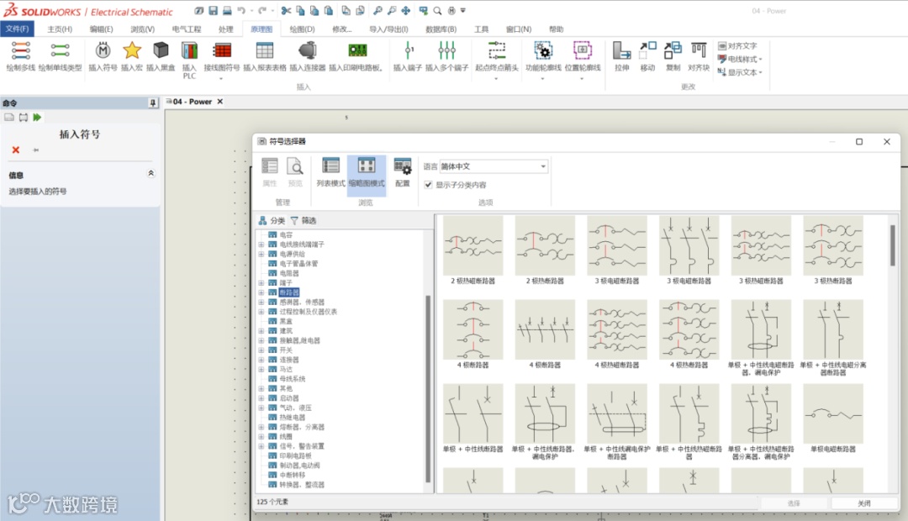Image resolution: width=908 pixels, height=521 pixels.
Task: Expand the 电源供给 category in the tree
Action: pos(261,254)
